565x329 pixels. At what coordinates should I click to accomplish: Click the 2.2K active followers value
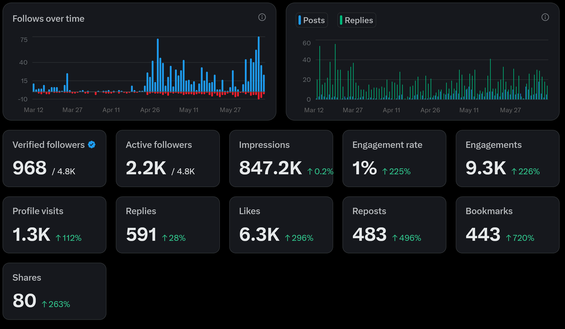click(146, 168)
